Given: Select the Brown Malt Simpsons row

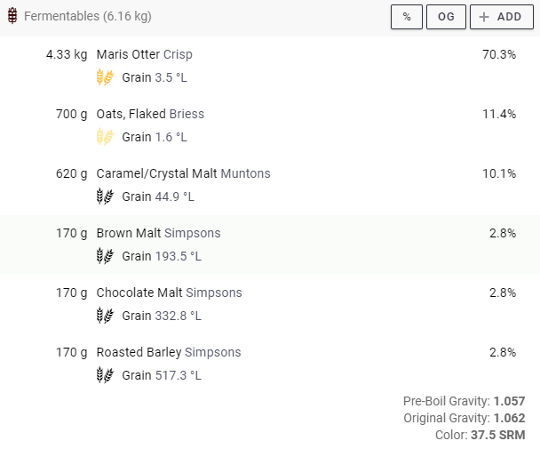Looking at the screenshot, I should coord(158,233).
